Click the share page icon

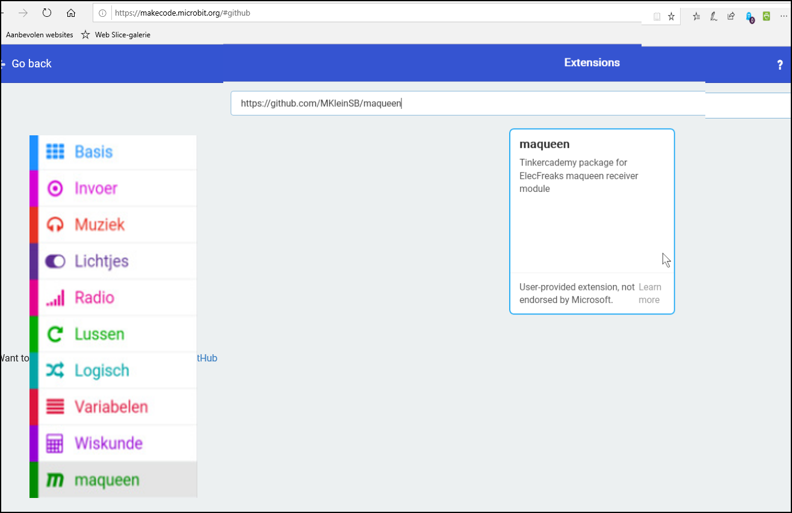(731, 16)
